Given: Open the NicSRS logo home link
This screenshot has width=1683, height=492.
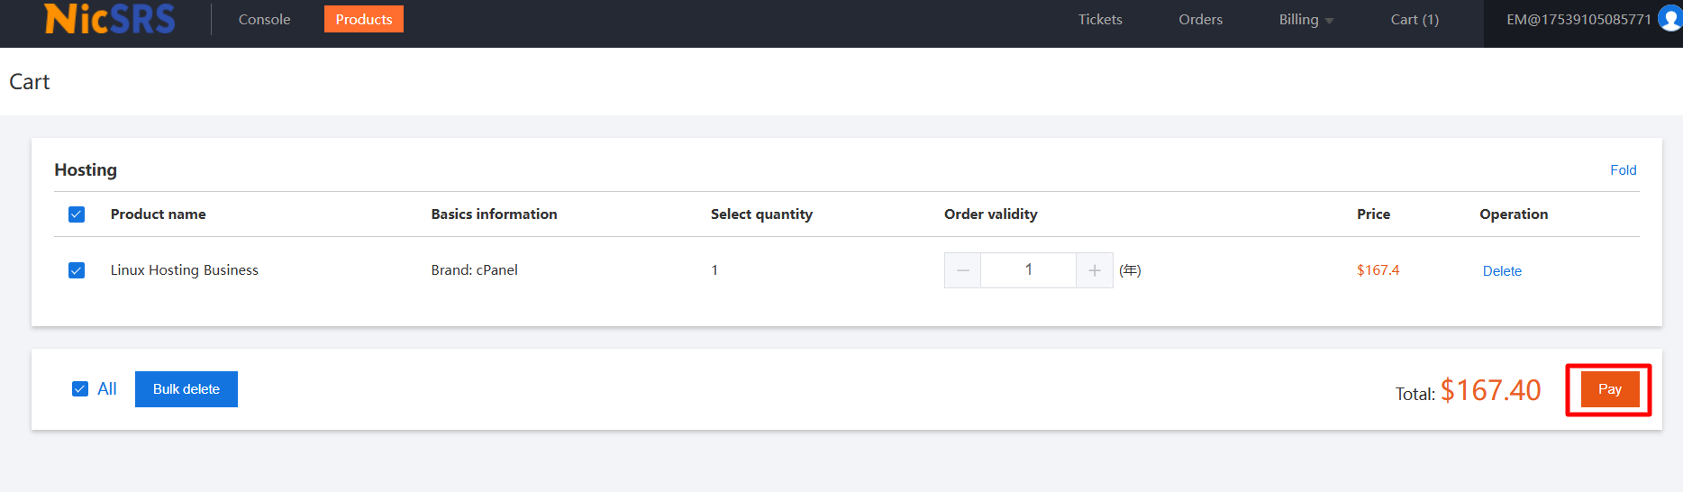Looking at the screenshot, I should (x=110, y=19).
